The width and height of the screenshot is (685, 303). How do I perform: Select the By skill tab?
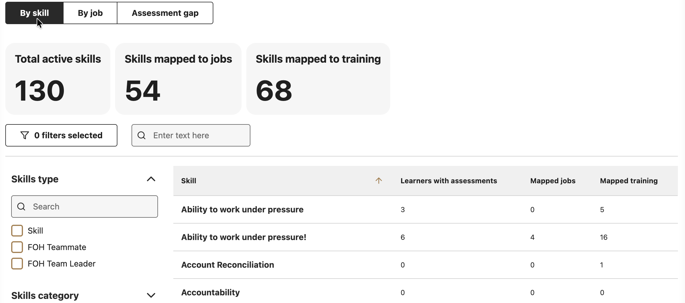34,13
